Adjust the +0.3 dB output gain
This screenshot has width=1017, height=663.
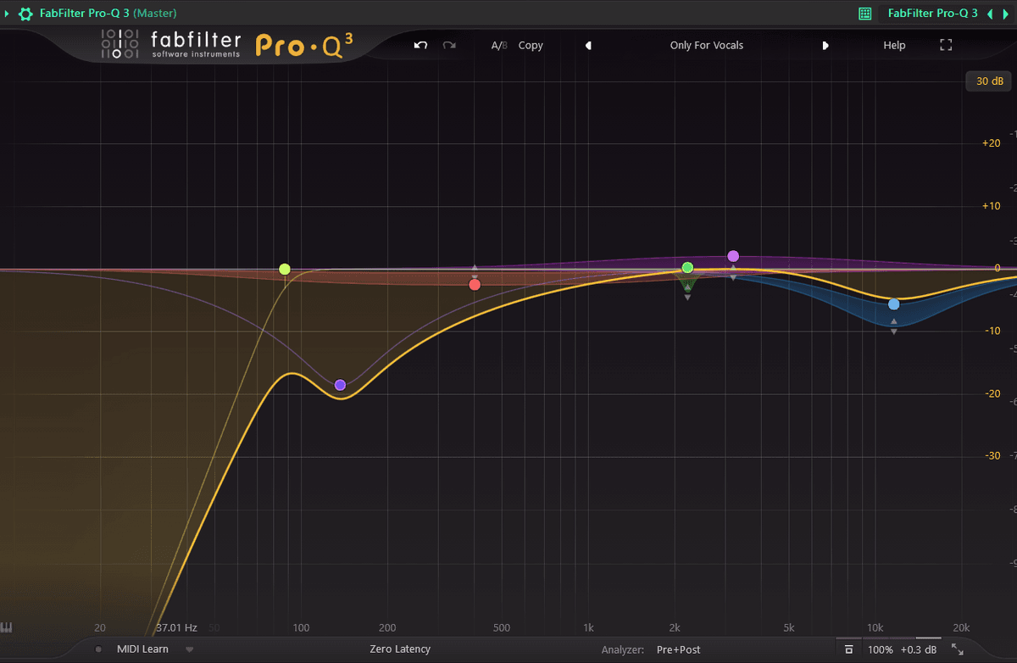click(x=919, y=649)
